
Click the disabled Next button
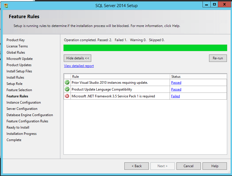[163, 166]
